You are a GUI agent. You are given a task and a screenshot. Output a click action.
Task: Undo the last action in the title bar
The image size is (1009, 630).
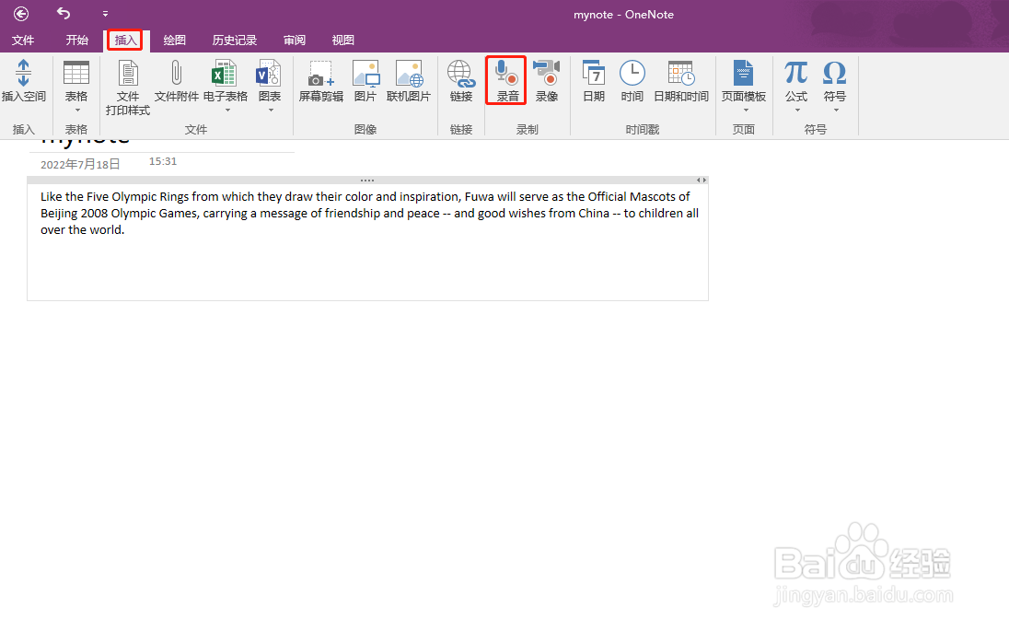(63, 13)
